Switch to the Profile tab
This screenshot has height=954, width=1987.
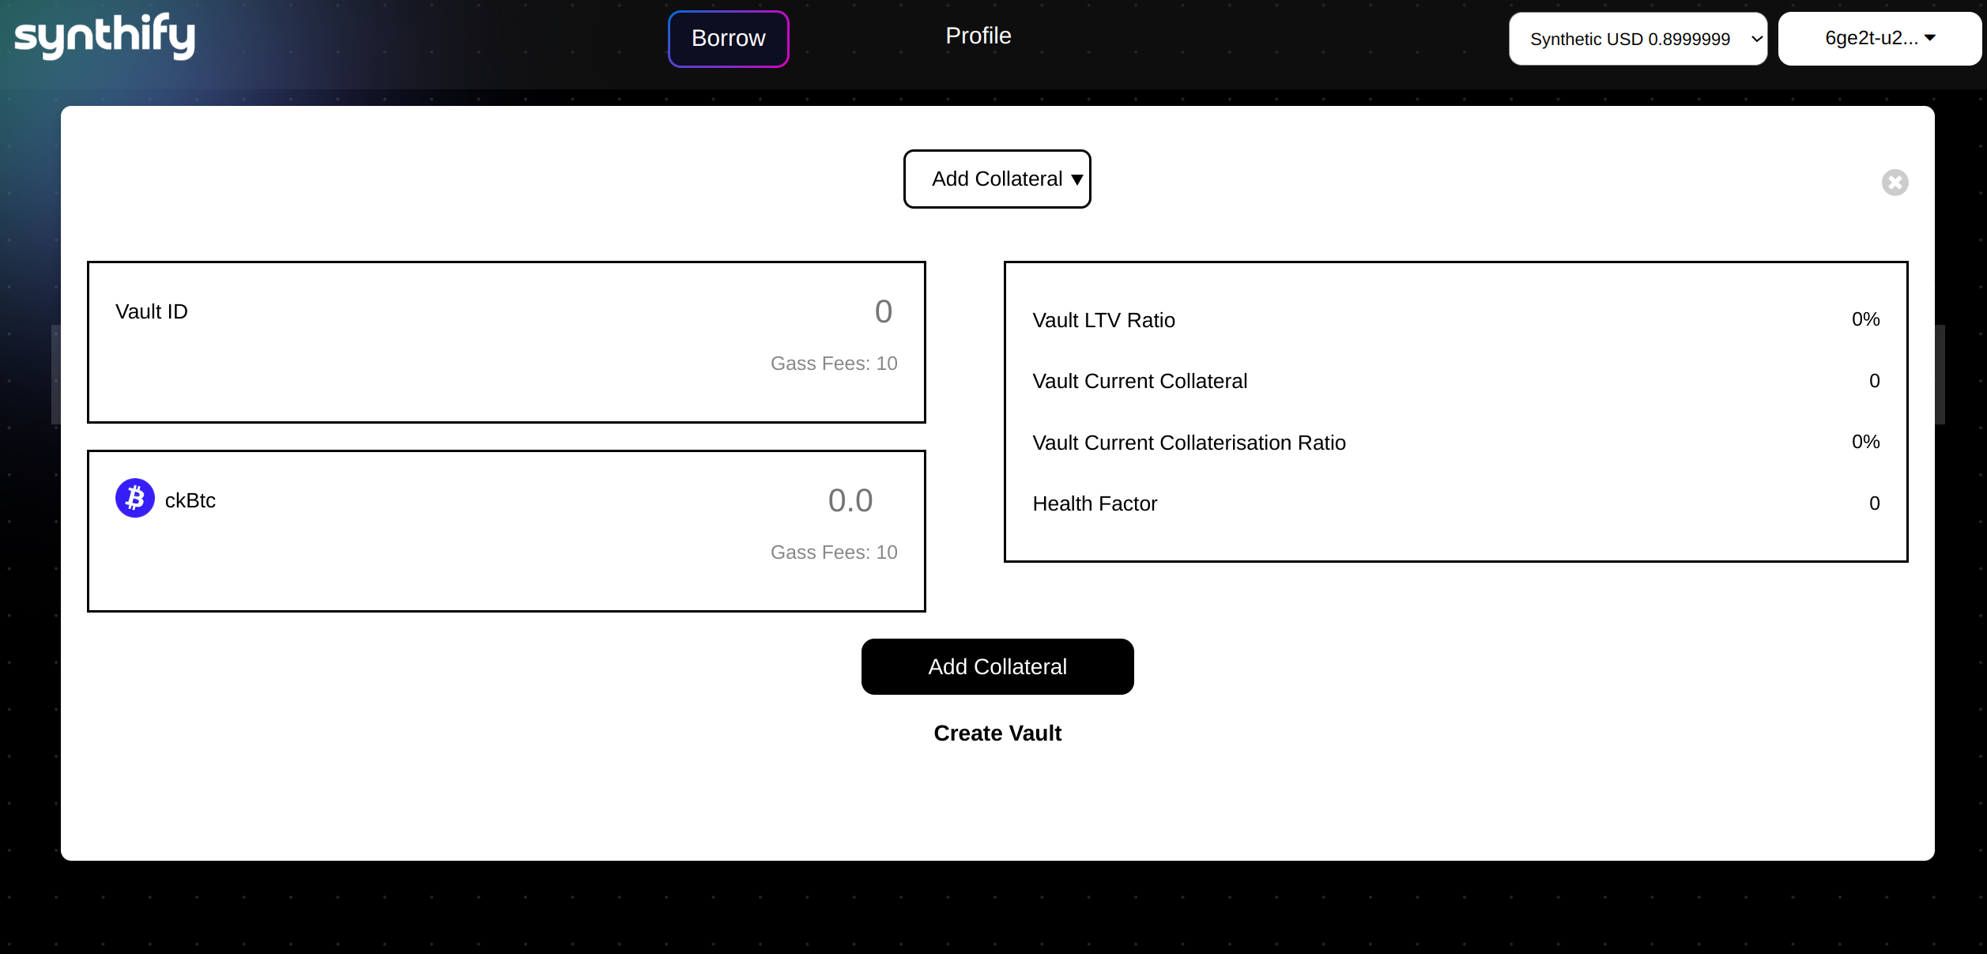pos(978,36)
